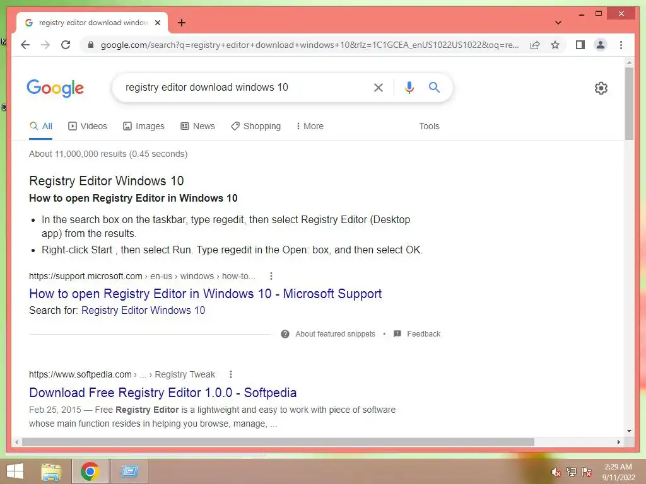The width and height of the screenshot is (646, 484).
Task: Switch to Images results
Action: click(143, 126)
